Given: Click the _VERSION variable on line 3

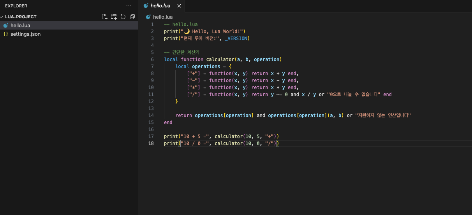Looking at the screenshot, I should pos(237,38).
